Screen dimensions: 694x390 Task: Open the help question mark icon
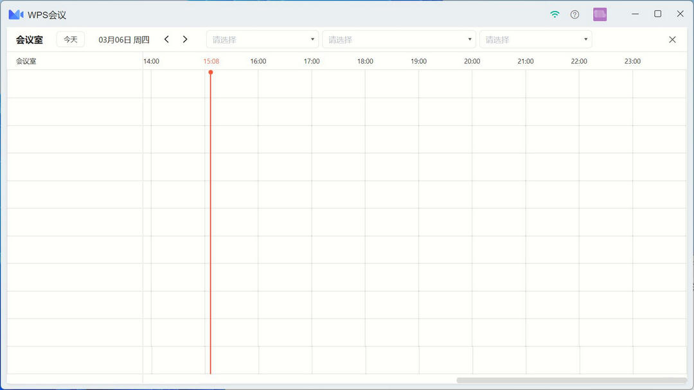click(574, 13)
